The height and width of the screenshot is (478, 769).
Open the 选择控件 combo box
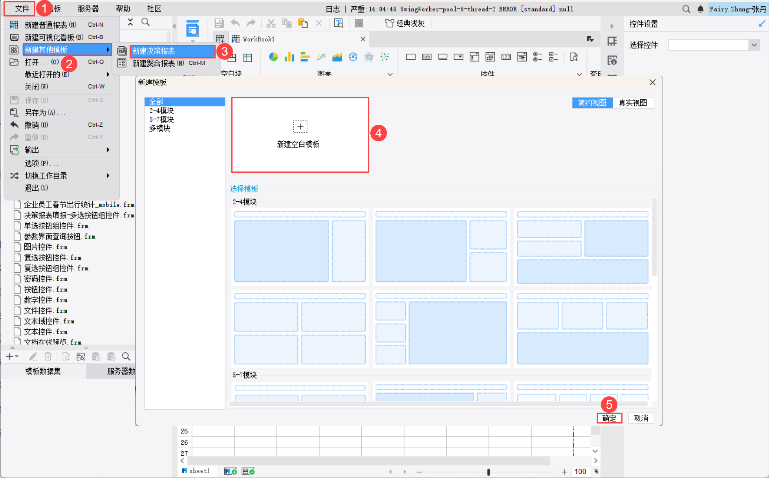coord(754,45)
